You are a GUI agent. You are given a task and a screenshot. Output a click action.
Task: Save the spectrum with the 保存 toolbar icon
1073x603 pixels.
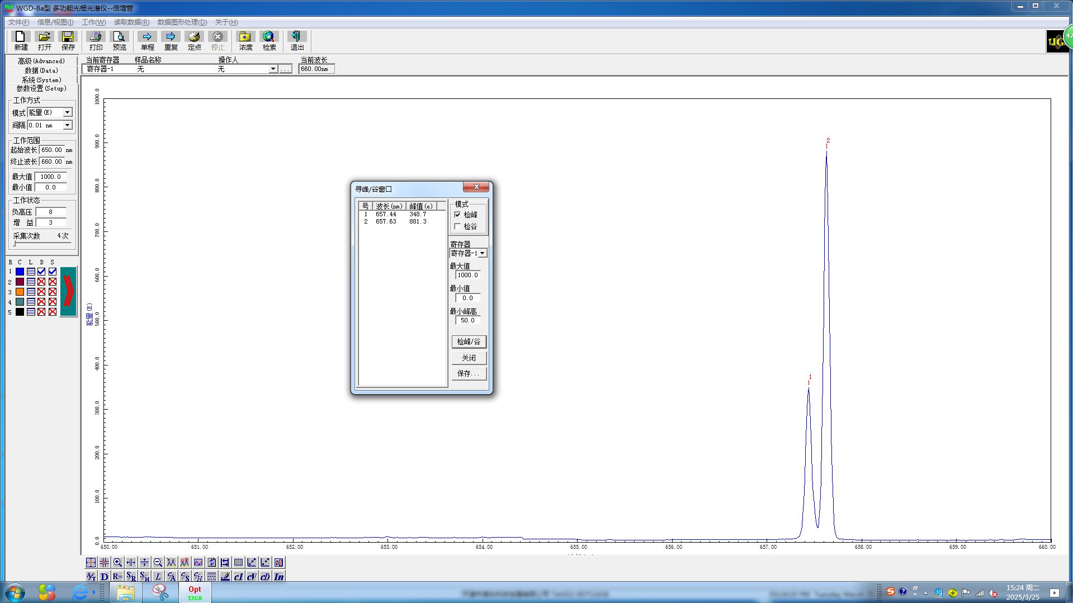tap(68, 41)
